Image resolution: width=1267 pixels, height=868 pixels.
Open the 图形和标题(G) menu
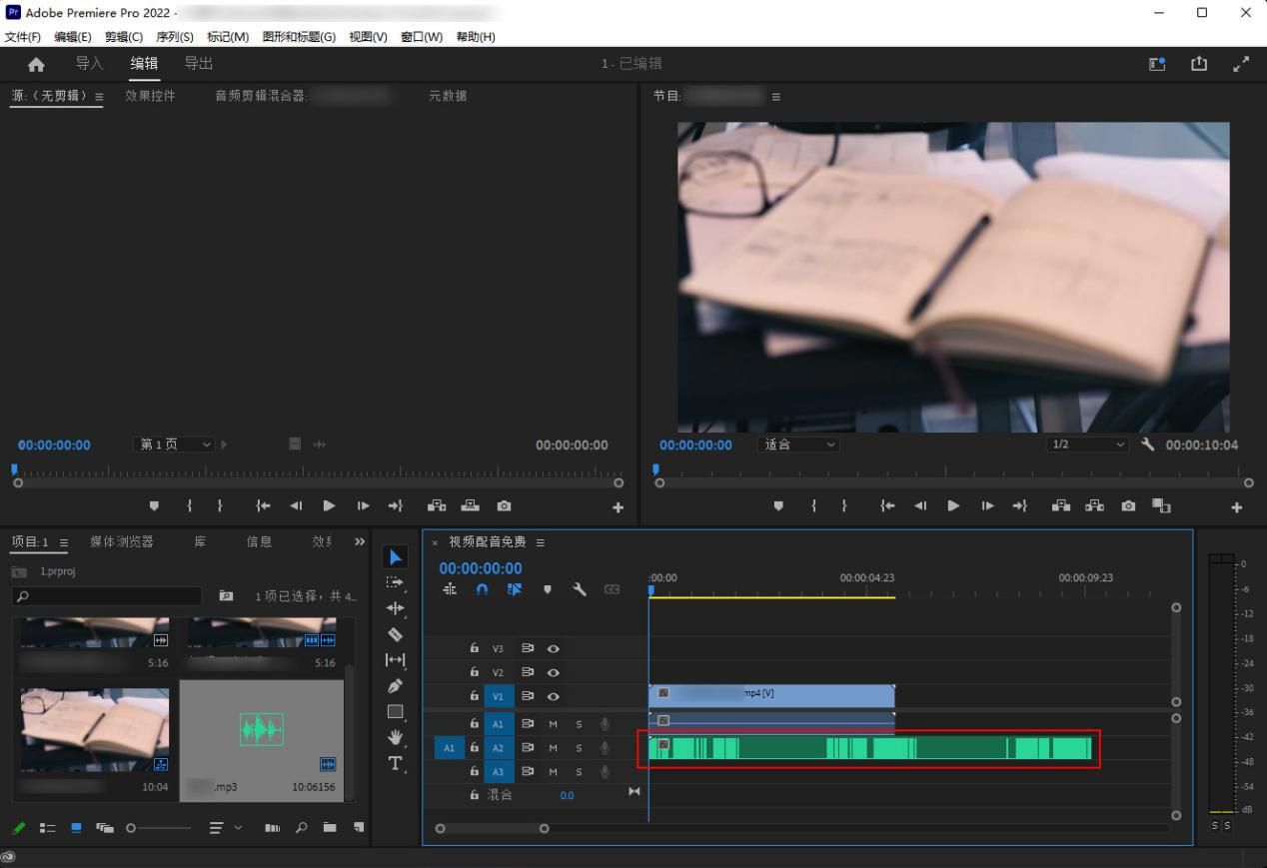(x=299, y=37)
